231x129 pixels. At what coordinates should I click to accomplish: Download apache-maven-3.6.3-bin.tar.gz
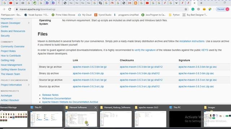90,67
